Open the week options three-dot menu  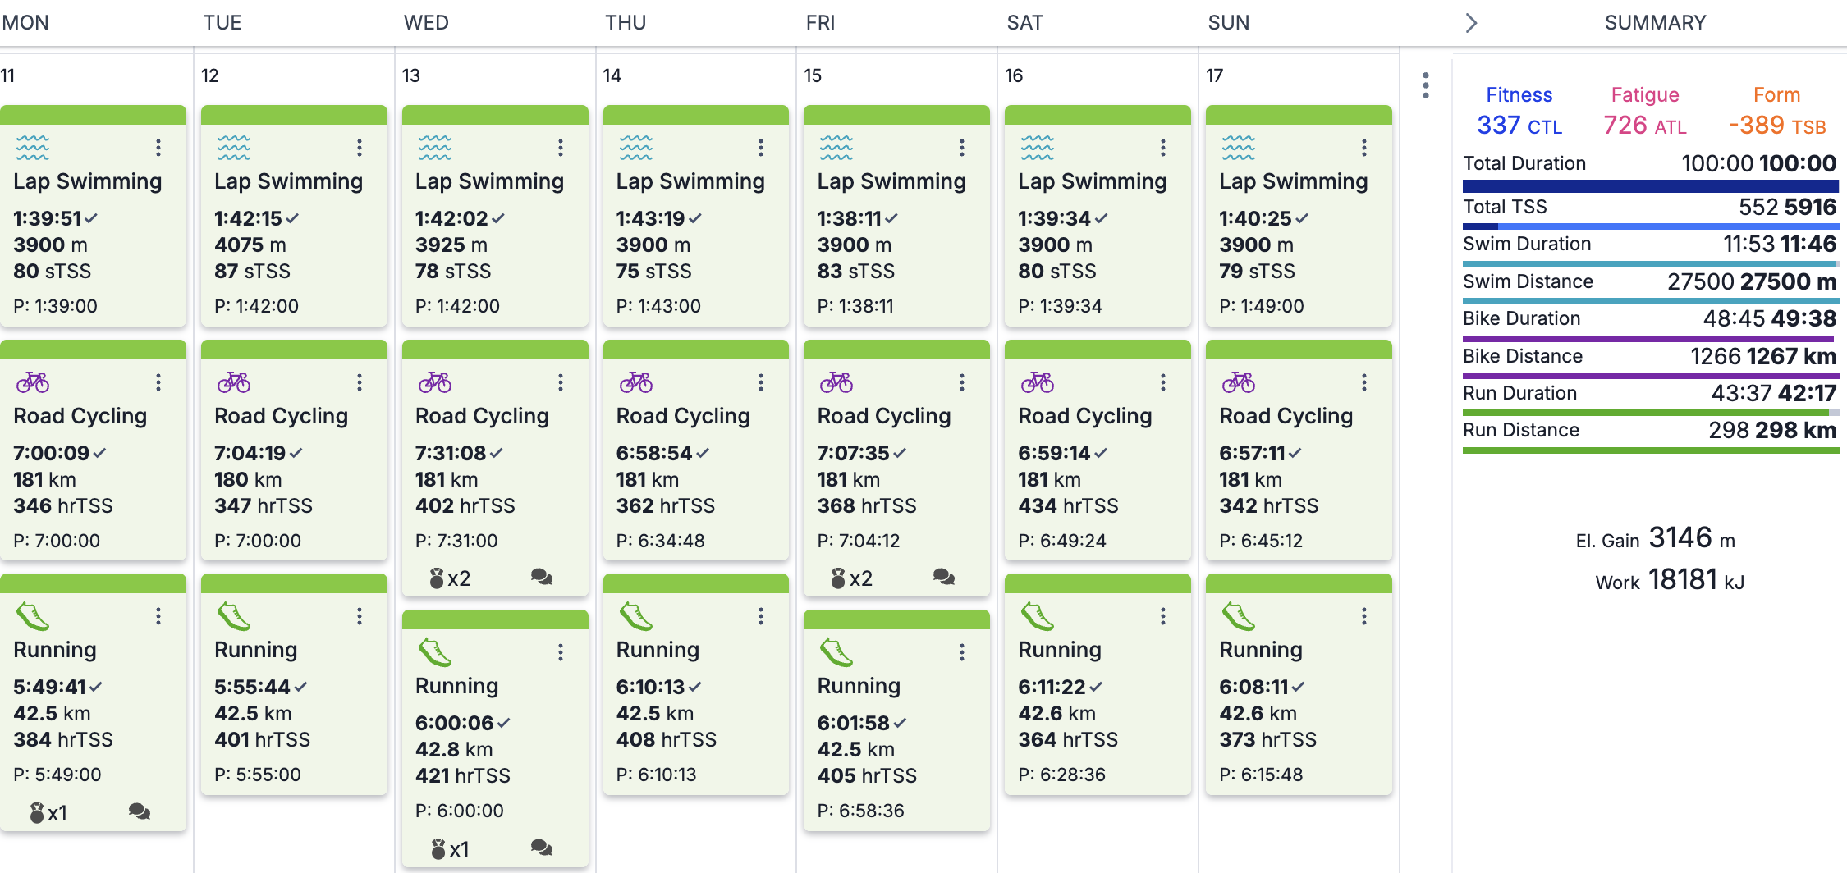pyautogui.click(x=1426, y=85)
